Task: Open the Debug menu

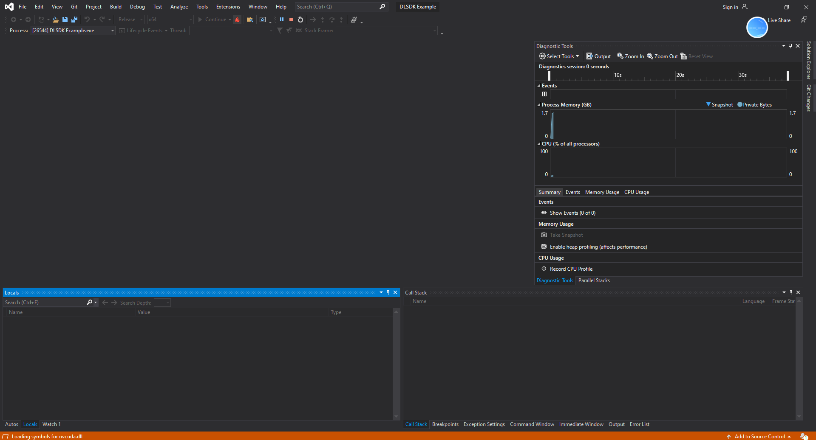Action: tap(137, 7)
